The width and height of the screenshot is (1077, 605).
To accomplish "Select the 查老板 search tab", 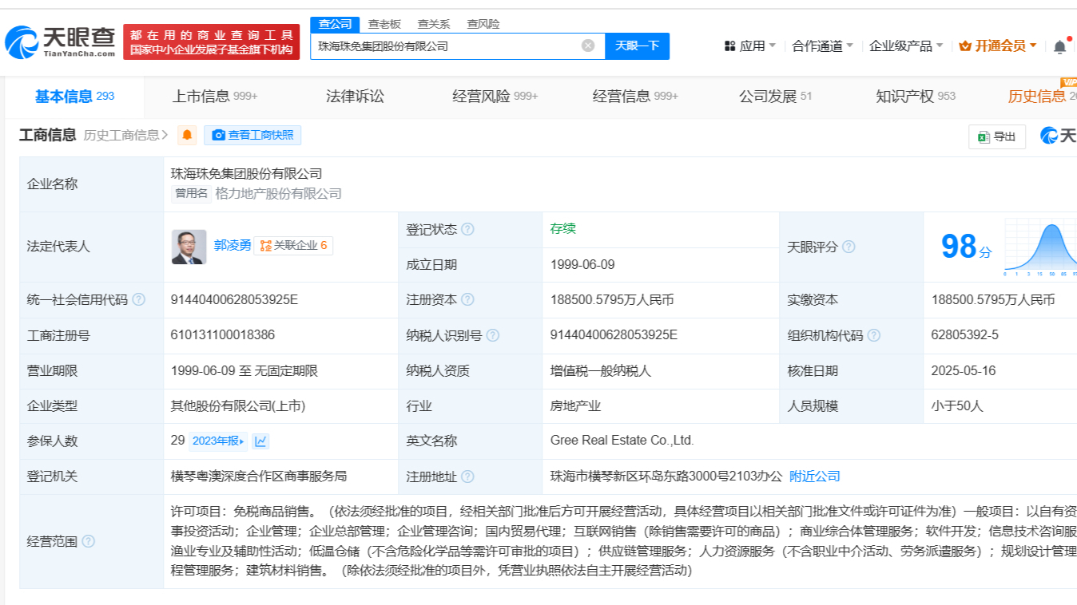I will coord(384,24).
